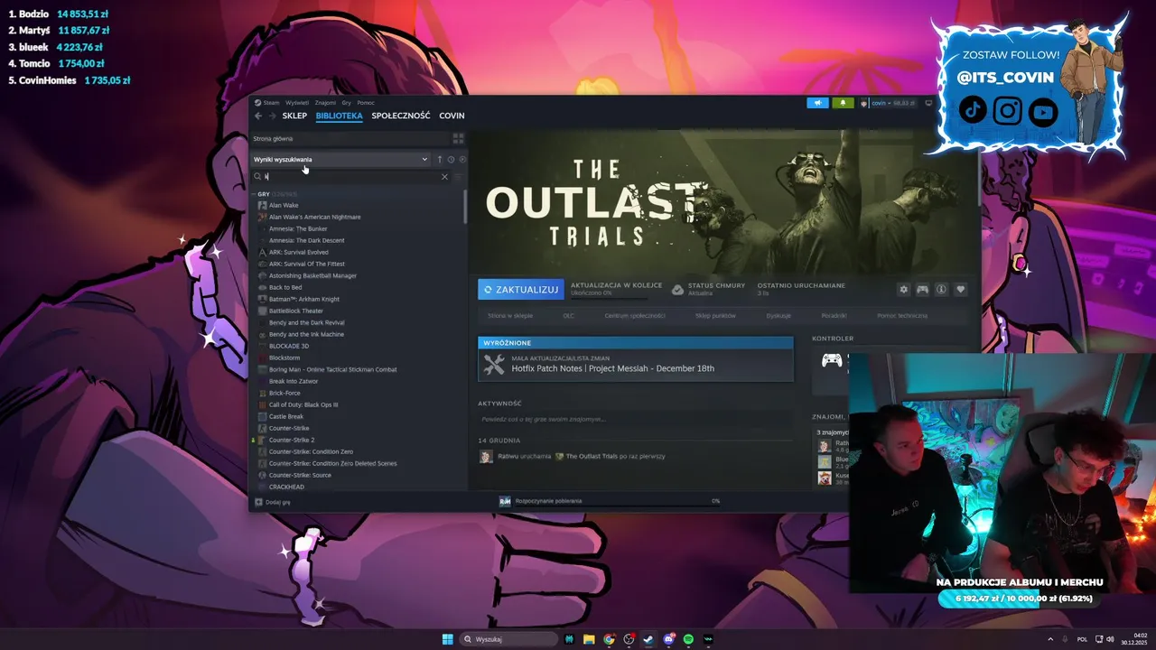Screen dimensions: 1156x650
Task: Focus the library search input field
Action: pyautogui.click(x=350, y=177)
